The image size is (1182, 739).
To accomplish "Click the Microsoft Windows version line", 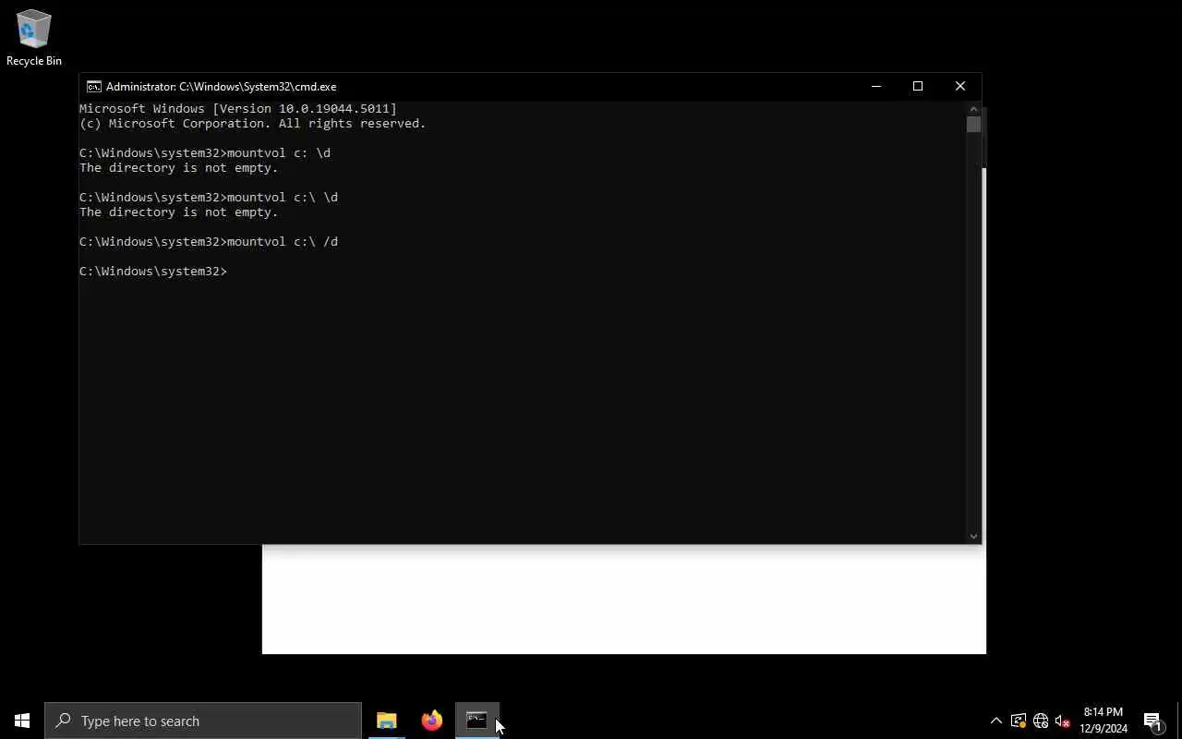I will [x=238, y=109].
